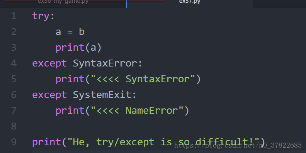The width and height of the screenshot is (306, 153).
Task: Click the string "<<<< SyntaxError" on line 5
Action: coord(143,79)
